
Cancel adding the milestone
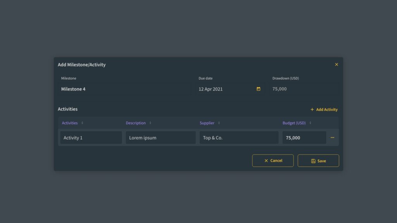(273, 161)
